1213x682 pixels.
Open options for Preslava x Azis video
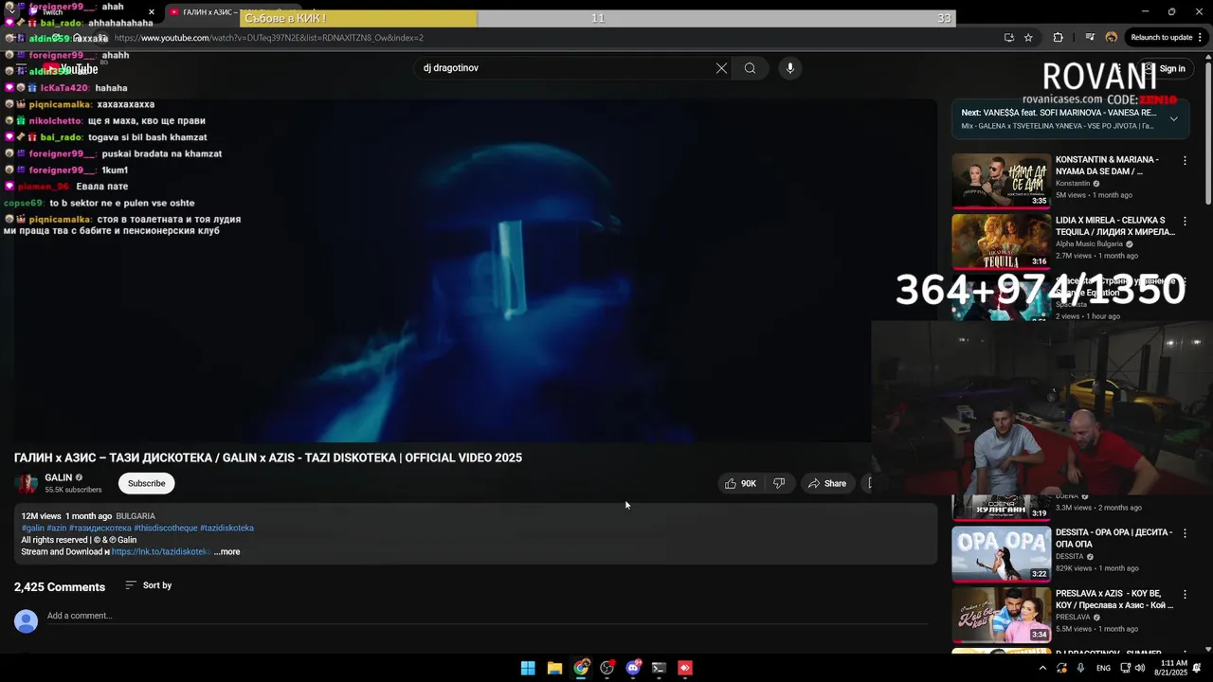coord(1185,594)
